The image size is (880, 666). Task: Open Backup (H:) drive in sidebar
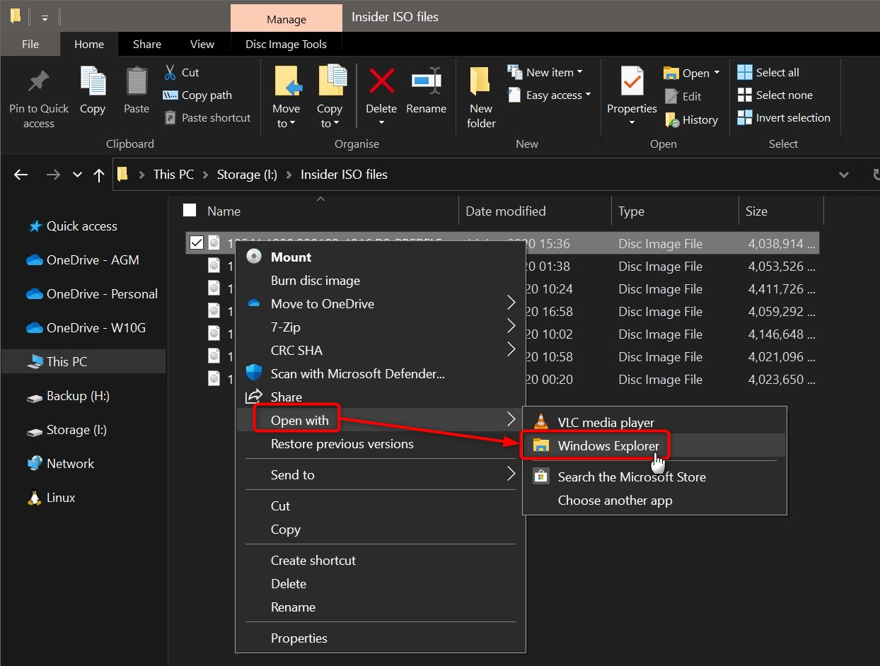coord(68,396)
